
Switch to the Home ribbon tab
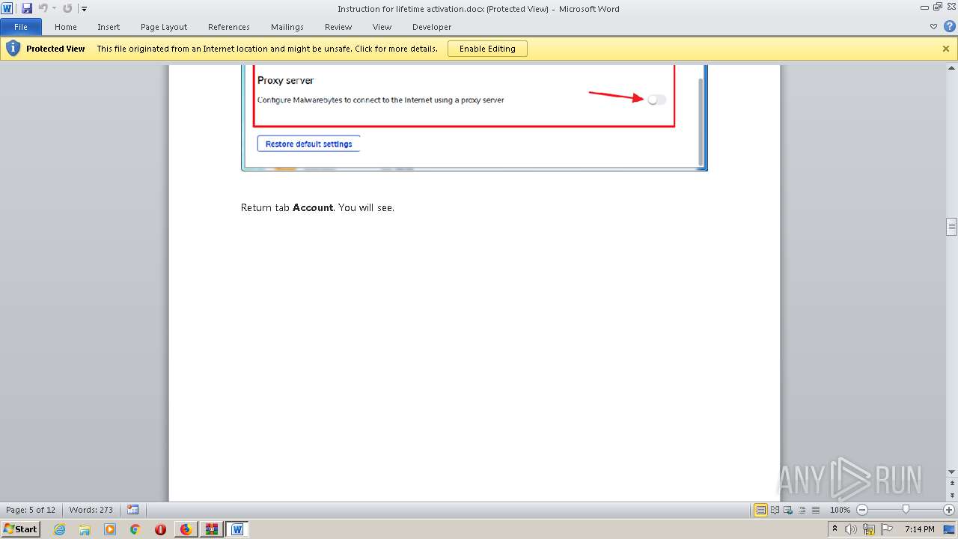(x=66, y=27)
